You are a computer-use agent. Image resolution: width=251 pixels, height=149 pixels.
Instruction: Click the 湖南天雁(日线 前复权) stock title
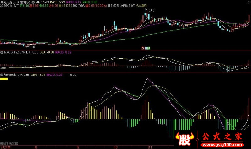pyautogui.click(x=15, y=2)
